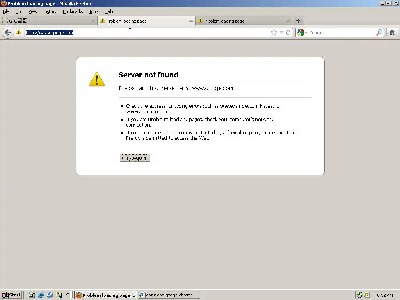
Task: Click the site identity warning icon in address bar
Action: pyautogui.click(x=19, y=32)
